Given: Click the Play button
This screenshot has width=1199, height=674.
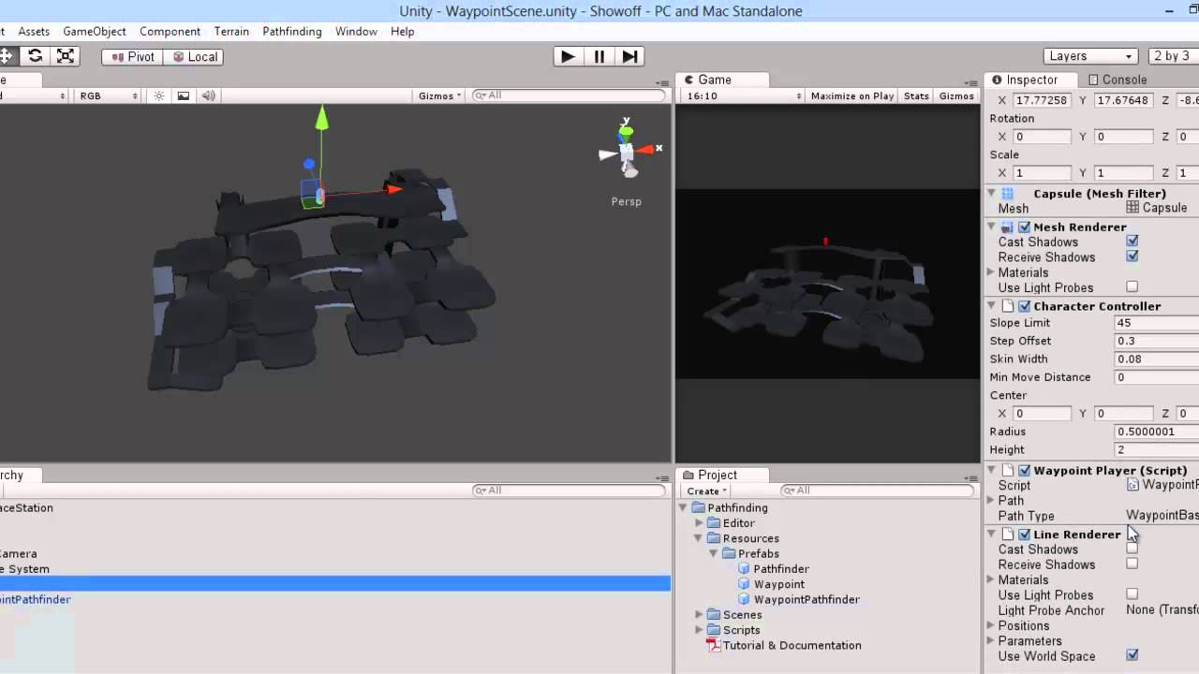Looking at the screenshot, I should click(x=568, y=56).
